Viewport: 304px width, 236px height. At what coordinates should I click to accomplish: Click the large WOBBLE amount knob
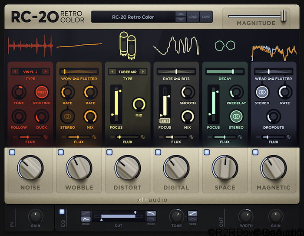pyautogui.click(x=79, y=167)
